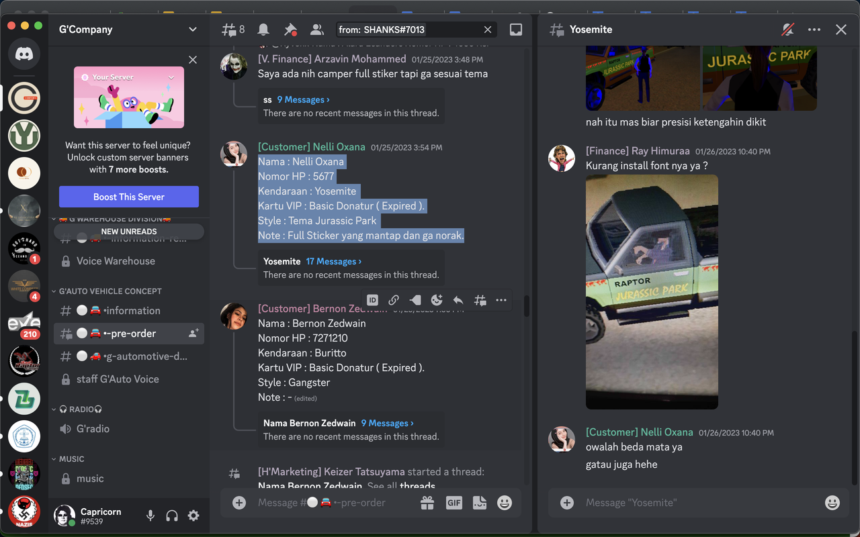The width and height of the screenshot is (860, 537).
Task: Open the green Z server icon
Action: click(x=24, y=399)
